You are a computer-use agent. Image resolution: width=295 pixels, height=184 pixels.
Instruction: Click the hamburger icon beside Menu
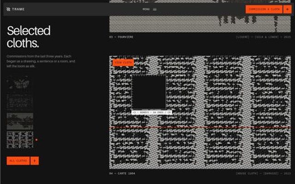pos(154,9)
